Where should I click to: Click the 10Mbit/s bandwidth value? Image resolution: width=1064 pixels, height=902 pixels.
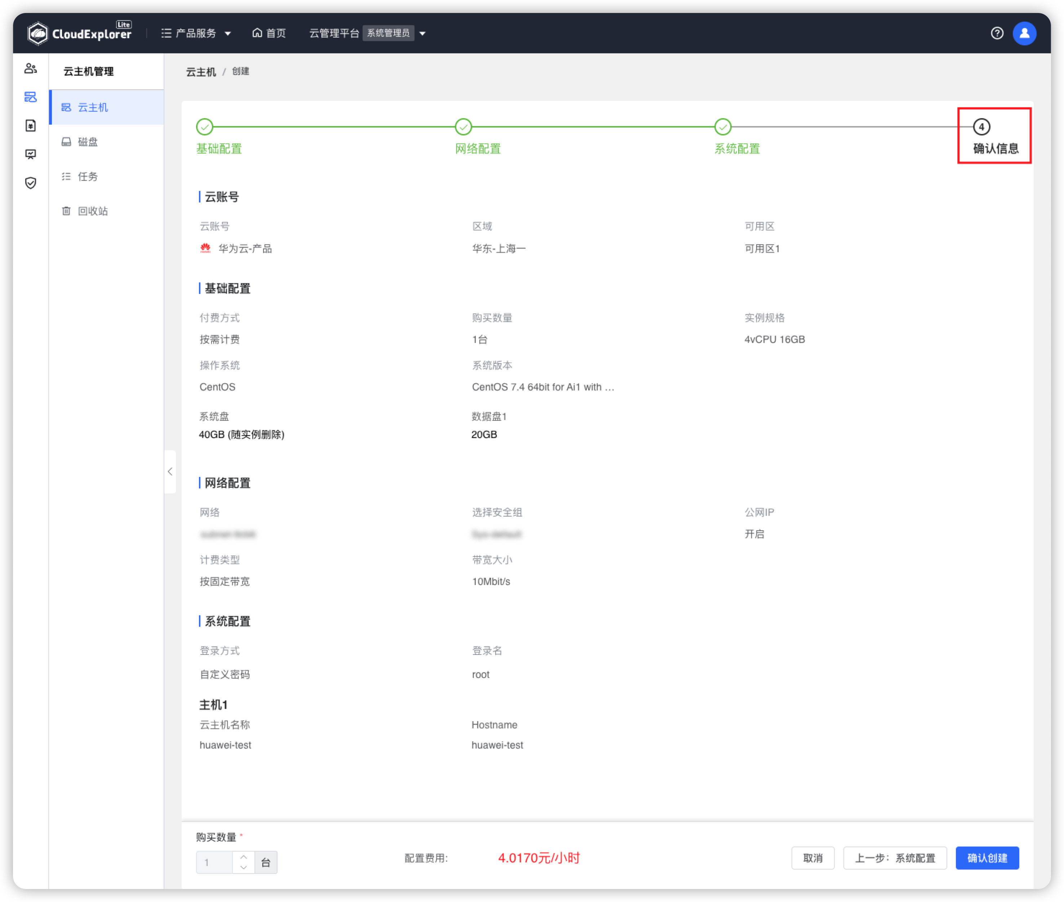coord(491,581)
